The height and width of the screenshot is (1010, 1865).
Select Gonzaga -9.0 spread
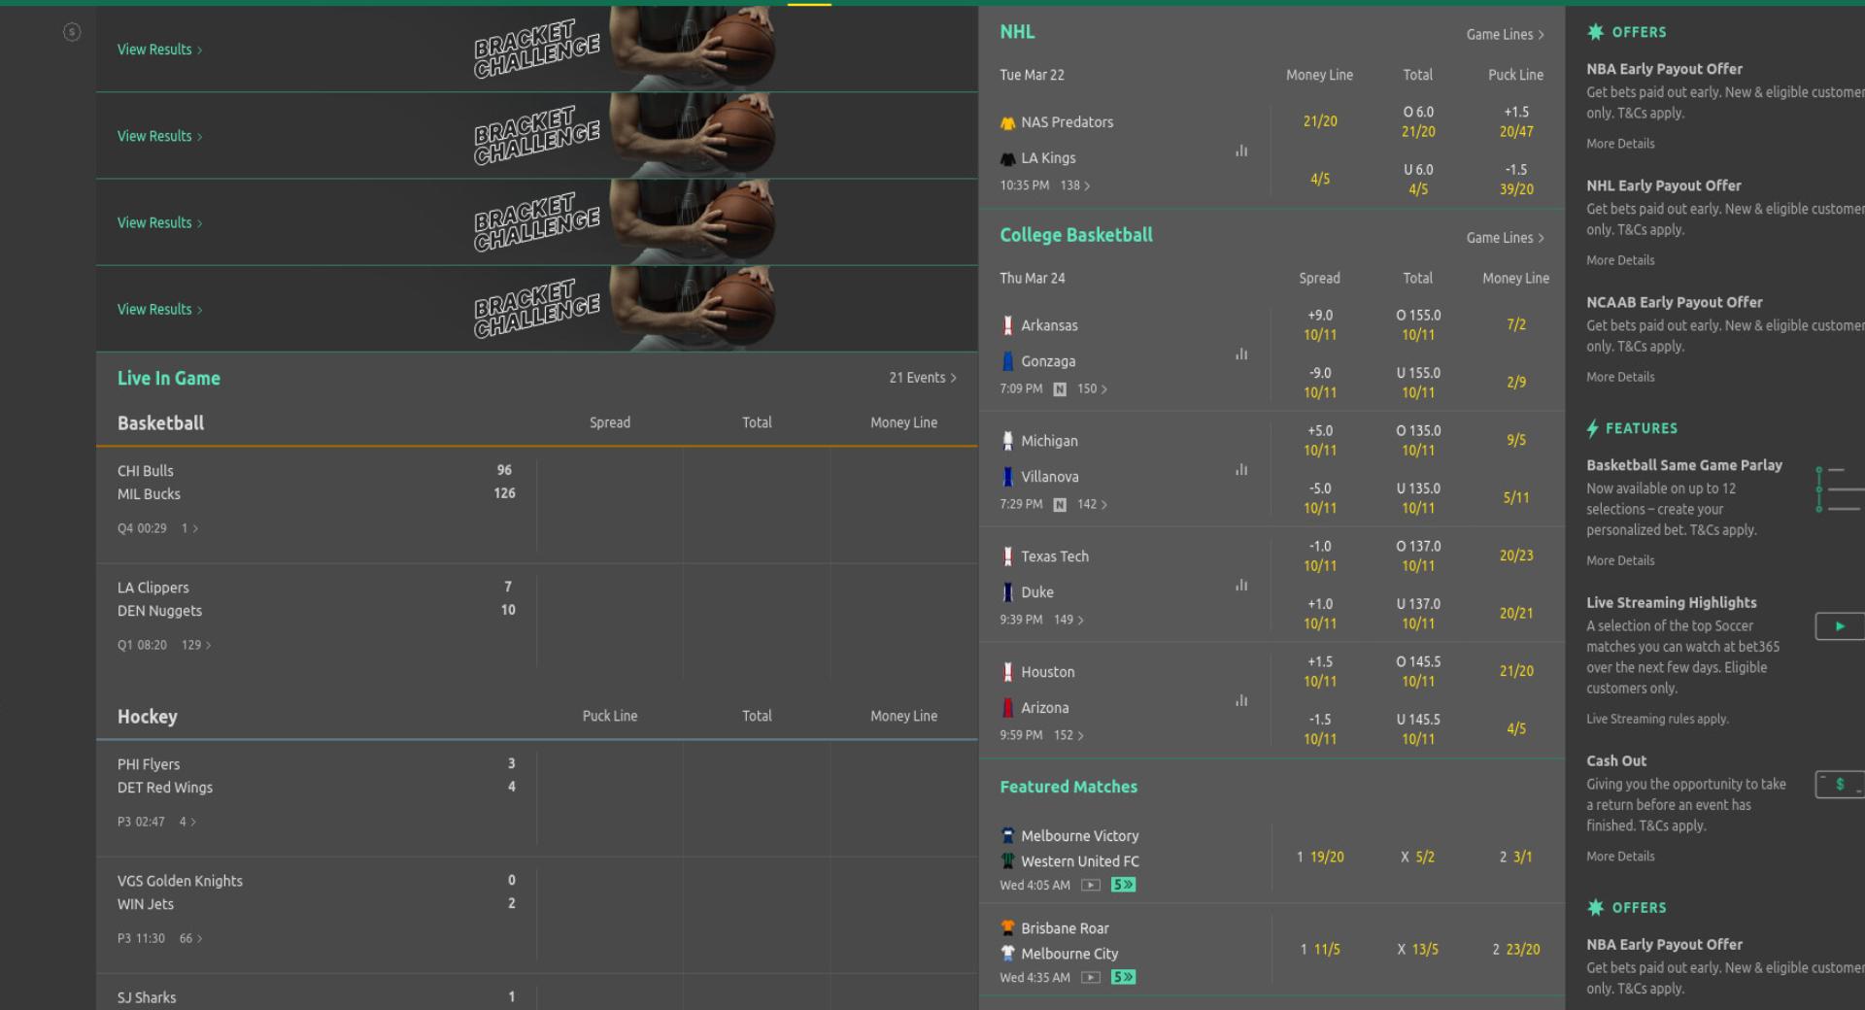(x=1320, y=383)
